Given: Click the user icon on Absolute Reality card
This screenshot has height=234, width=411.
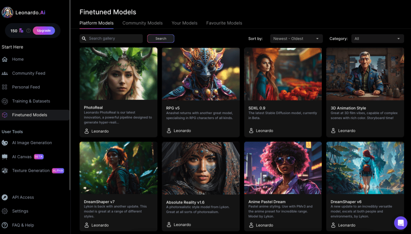Looking at the screenshot, I should (x=169, y=224).
